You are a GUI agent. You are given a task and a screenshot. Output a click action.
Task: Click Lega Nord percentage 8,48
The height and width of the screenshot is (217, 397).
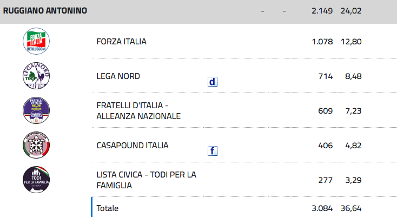tap(353, 76)
